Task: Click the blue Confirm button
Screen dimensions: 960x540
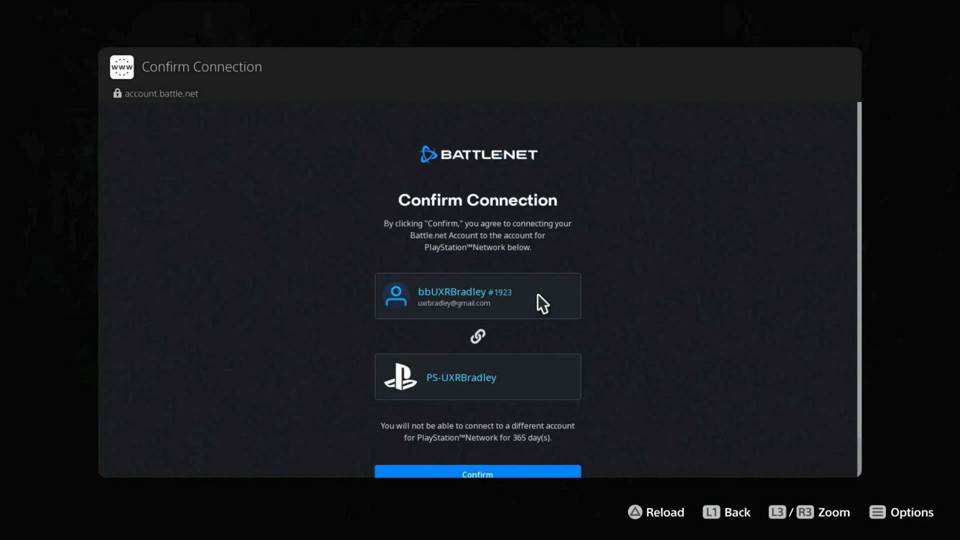Action: (478, 471)
